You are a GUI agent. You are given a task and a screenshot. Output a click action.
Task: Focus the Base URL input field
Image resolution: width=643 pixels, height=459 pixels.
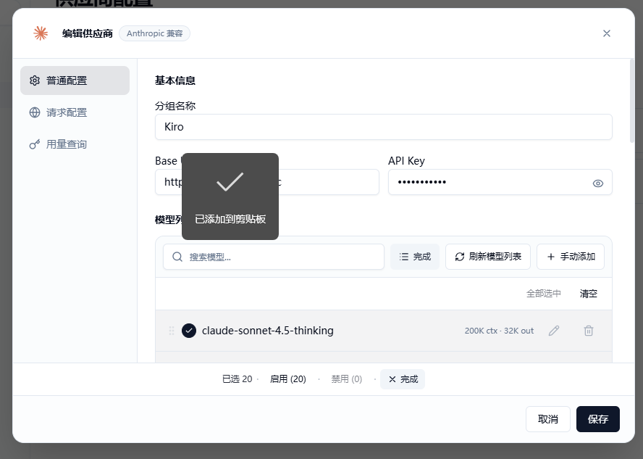pos(267,182)
